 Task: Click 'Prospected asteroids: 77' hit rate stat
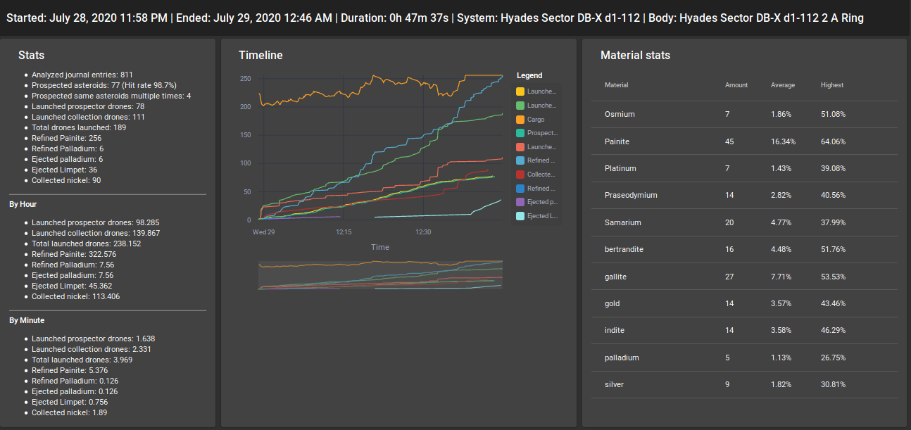103,85
